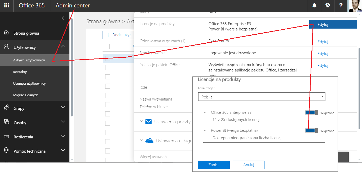Select Użytkownicy in the sidebar
The height and width of the screenshot is (172, 362).
click(x=25, y=48)
